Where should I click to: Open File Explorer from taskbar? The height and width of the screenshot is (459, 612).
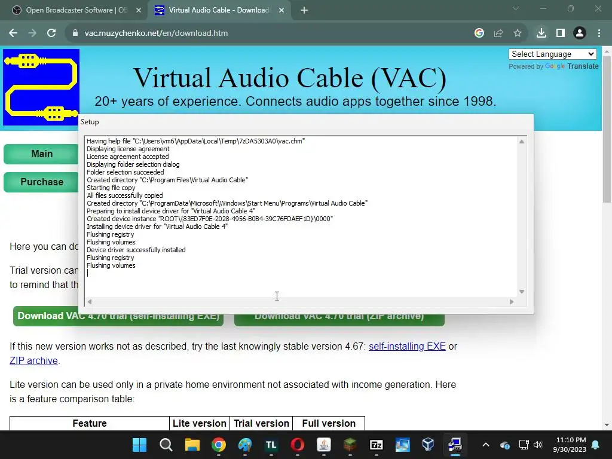click(192, 445)
